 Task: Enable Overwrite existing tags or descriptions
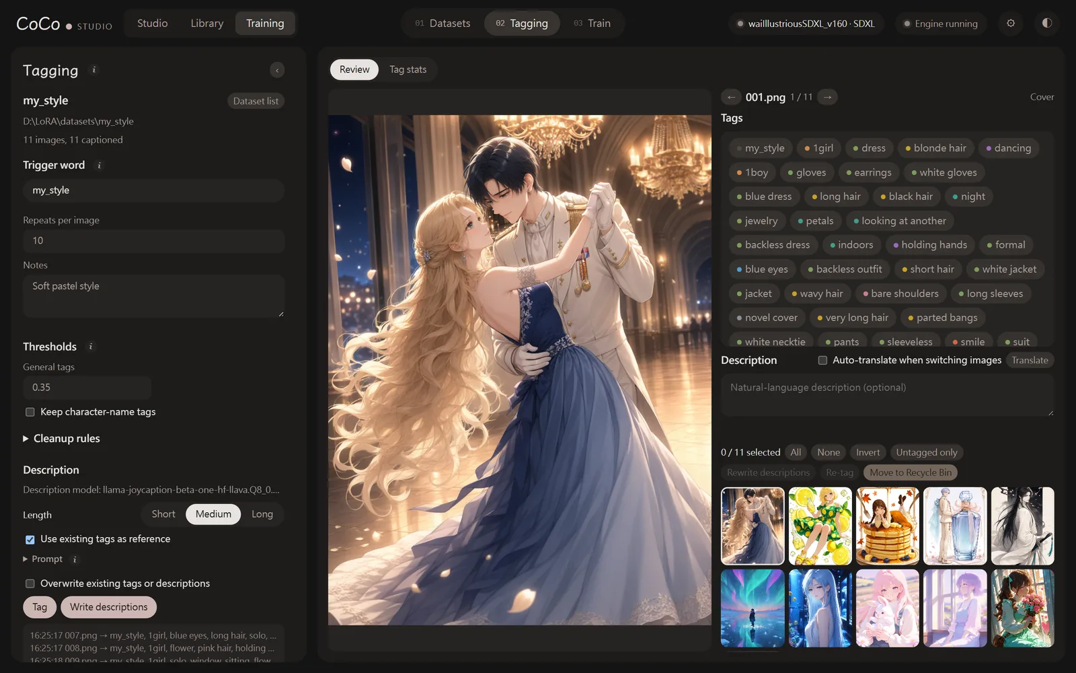pos(30,583)
